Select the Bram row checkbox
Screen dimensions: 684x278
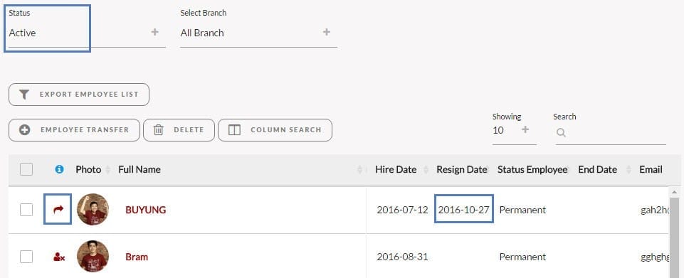point(26,257)
